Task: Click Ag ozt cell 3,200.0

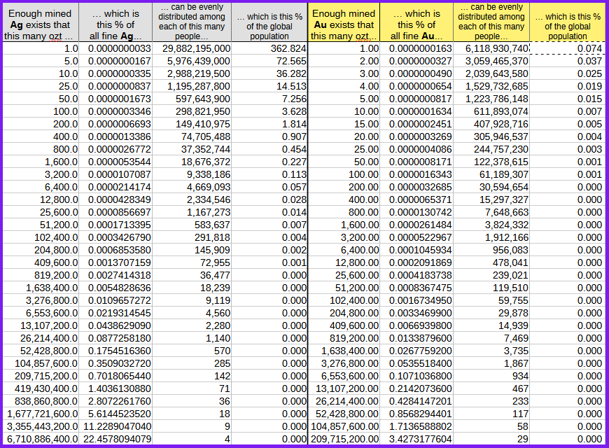Action: click(x=41, y=174)
